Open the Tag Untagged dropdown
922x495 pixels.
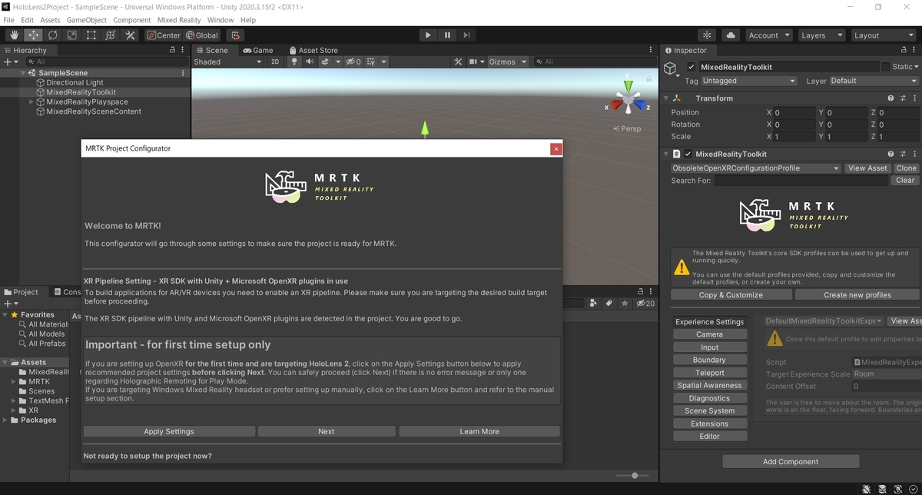[749, 81]
